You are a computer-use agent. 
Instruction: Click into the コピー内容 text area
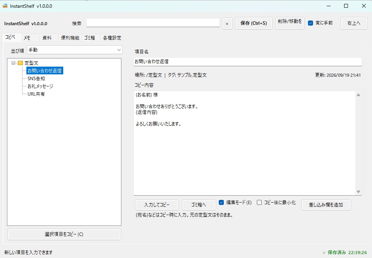(244, 143)
